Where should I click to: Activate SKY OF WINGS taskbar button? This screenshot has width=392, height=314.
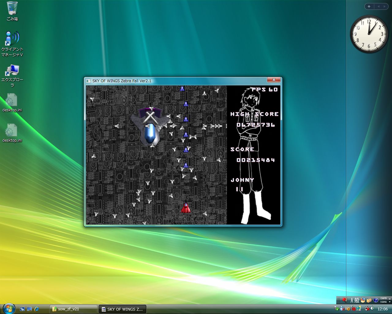point(122,309)
